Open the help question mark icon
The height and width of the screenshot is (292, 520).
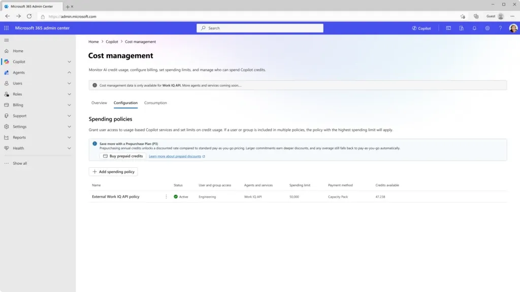click(x=500, y=28)
